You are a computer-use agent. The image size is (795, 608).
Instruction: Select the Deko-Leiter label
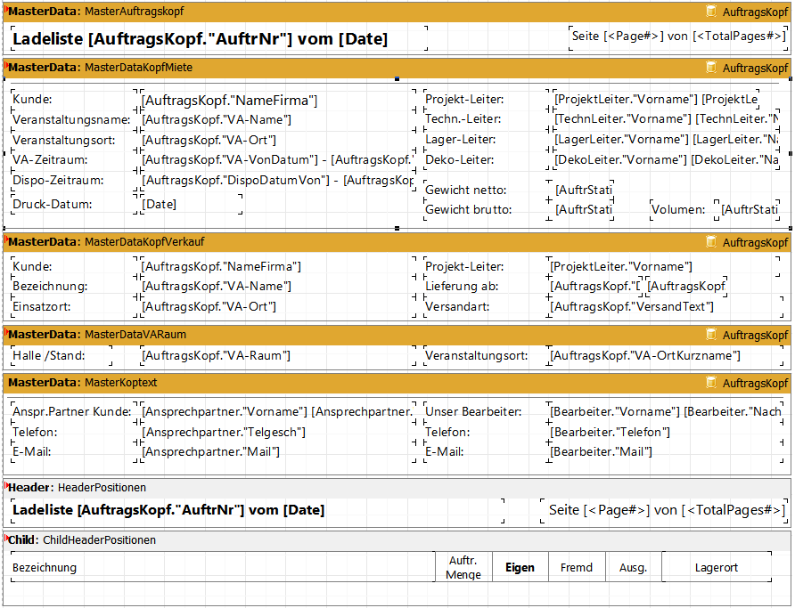click(487, 160)
